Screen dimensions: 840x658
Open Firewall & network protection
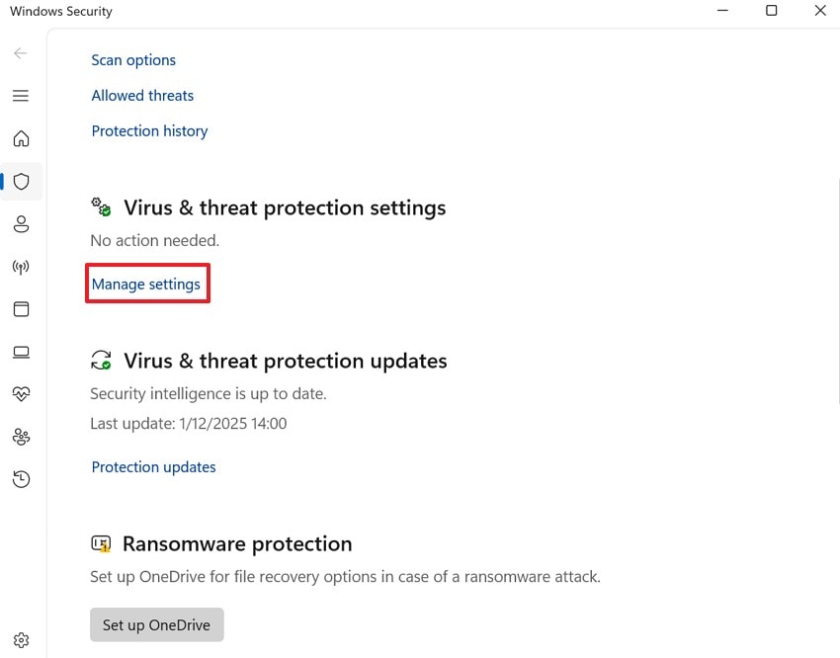click(21, 267)
